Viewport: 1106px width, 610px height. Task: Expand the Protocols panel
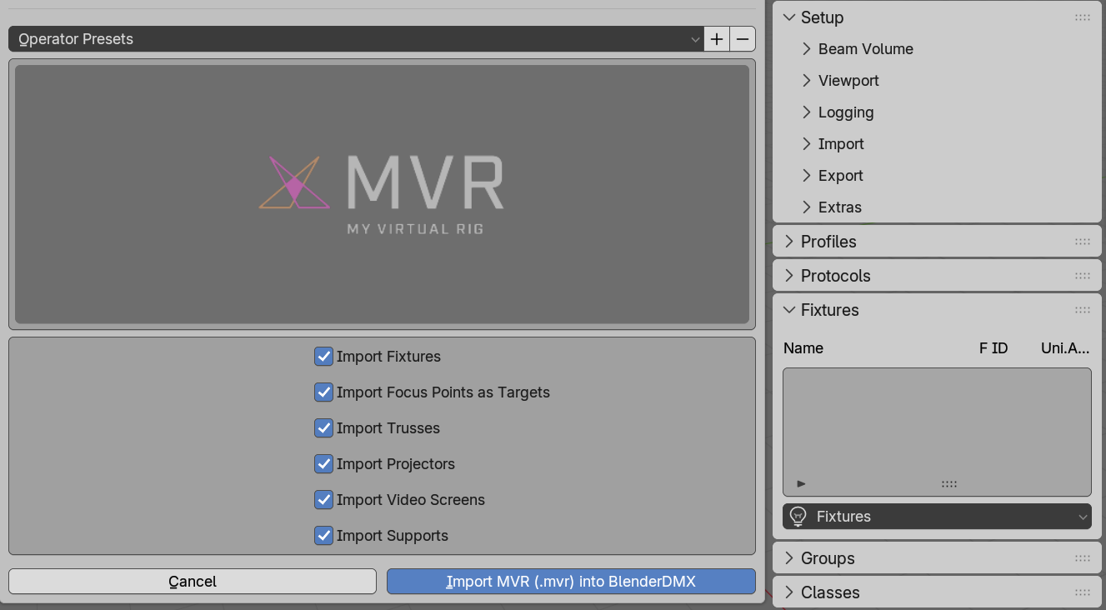[789, 276]
